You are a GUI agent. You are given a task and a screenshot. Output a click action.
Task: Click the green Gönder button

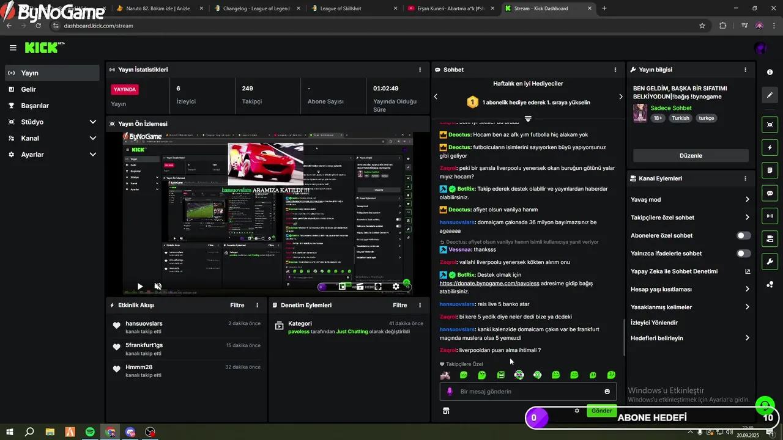point(601,411)
